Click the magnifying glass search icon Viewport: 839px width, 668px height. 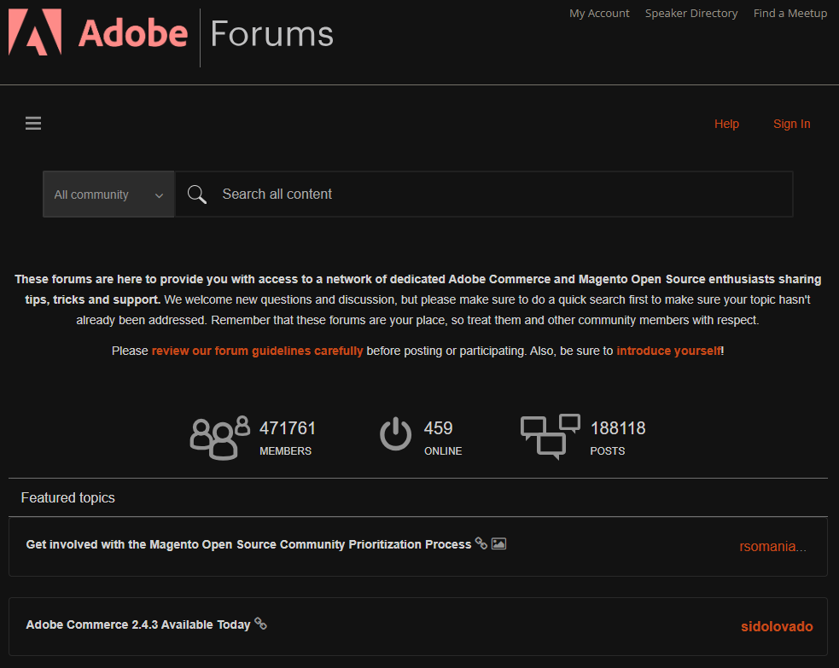tap(197, 195)
